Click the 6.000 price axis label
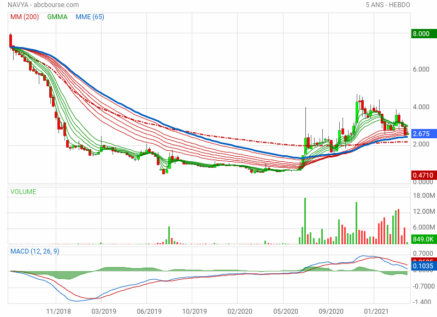The height and width of the screenshot is (317, 437). coord(421,69)
